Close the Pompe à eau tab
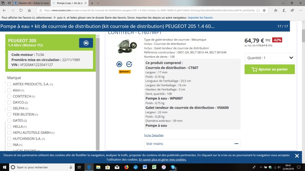Screen dimensions: 305x171 (x=85, y=3)
